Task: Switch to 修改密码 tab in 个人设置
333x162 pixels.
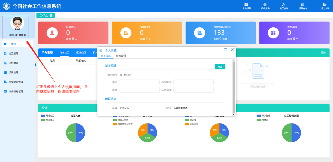Action: [x=121, y=56]
